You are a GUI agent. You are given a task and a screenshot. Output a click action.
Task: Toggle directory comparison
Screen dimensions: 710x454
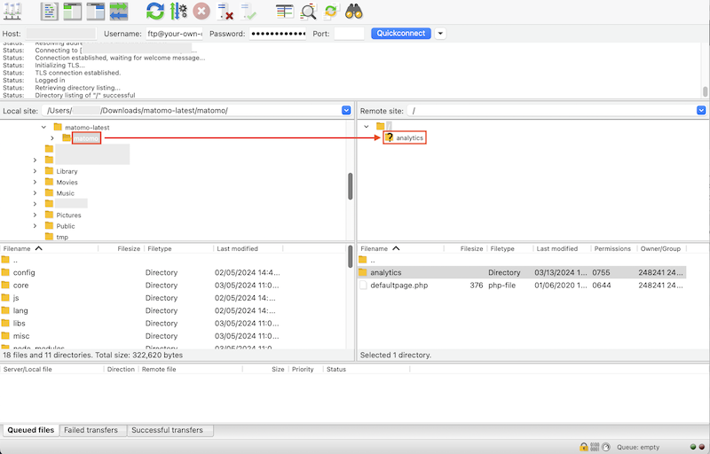pos(308,12)
